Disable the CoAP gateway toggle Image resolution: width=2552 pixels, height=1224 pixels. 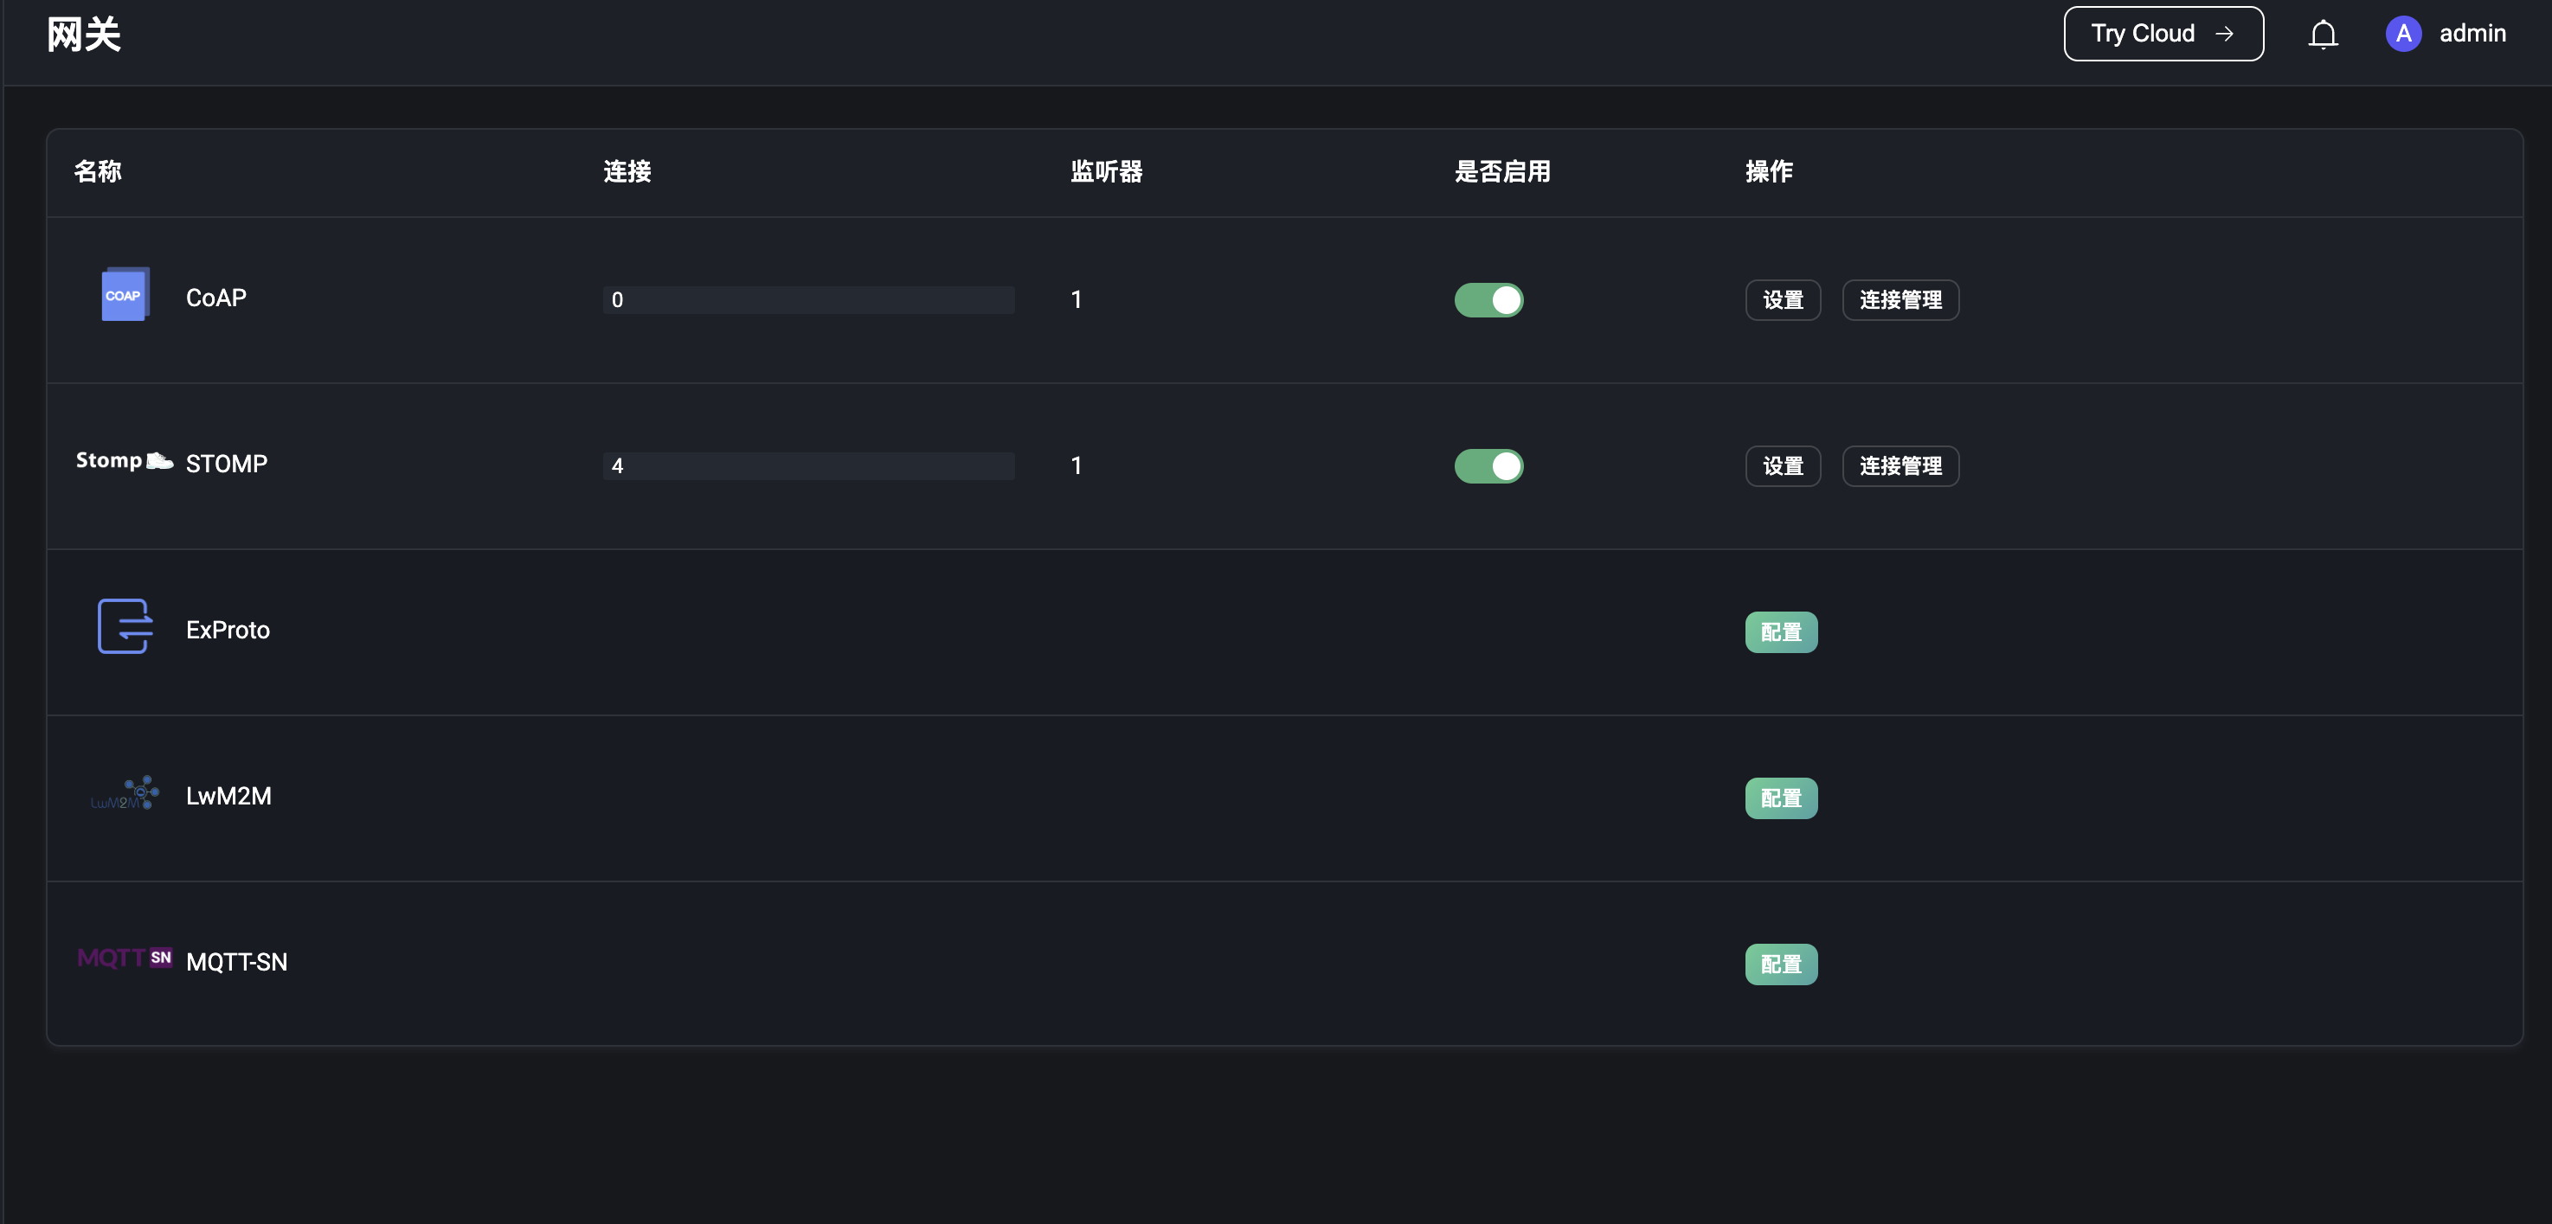coord(1488,300)
